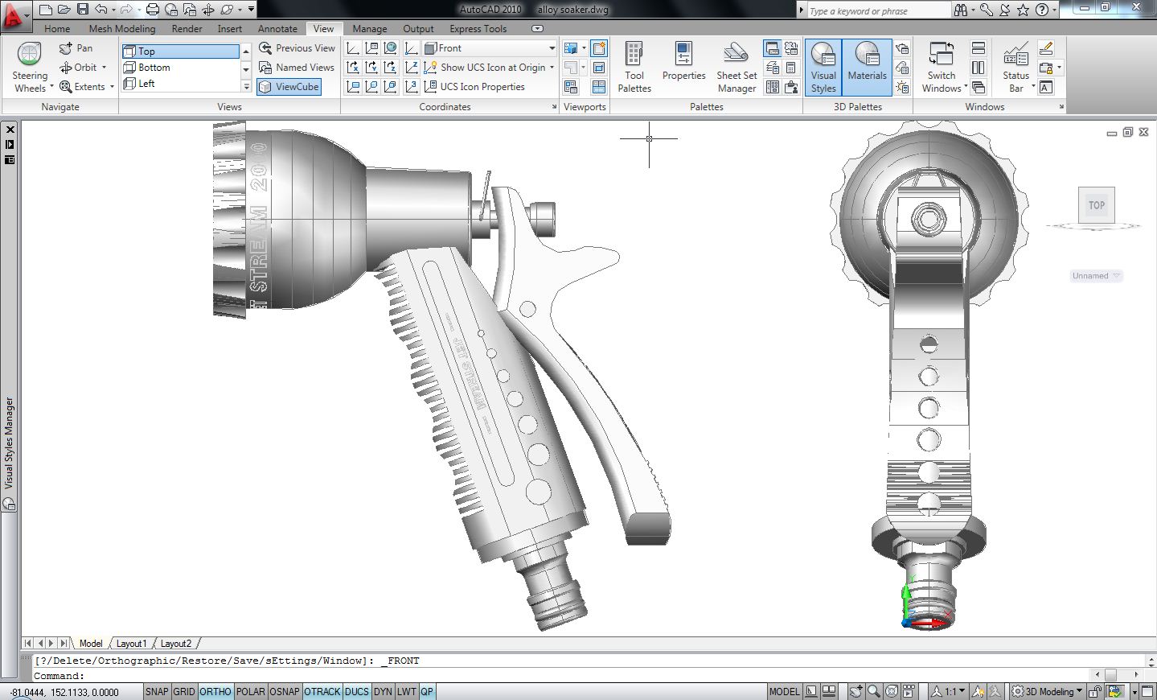Switch to the Annotate tab
The image size is (1157, 700).
[277, 29]
